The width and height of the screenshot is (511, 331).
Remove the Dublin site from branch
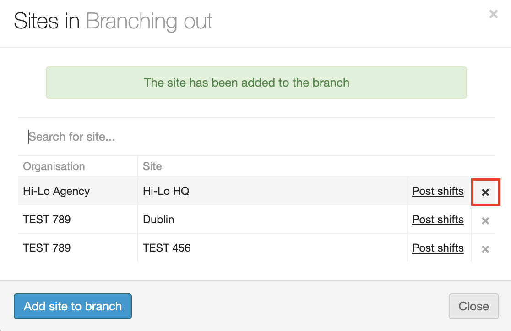pos(485,221)
